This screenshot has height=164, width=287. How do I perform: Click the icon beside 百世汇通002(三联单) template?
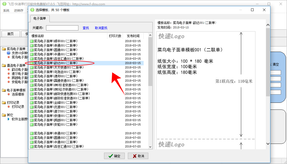32,146
